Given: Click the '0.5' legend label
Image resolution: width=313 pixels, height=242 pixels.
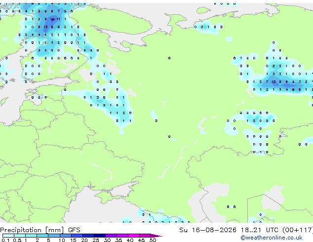Looking at the screenshot, I should point(17,240).
